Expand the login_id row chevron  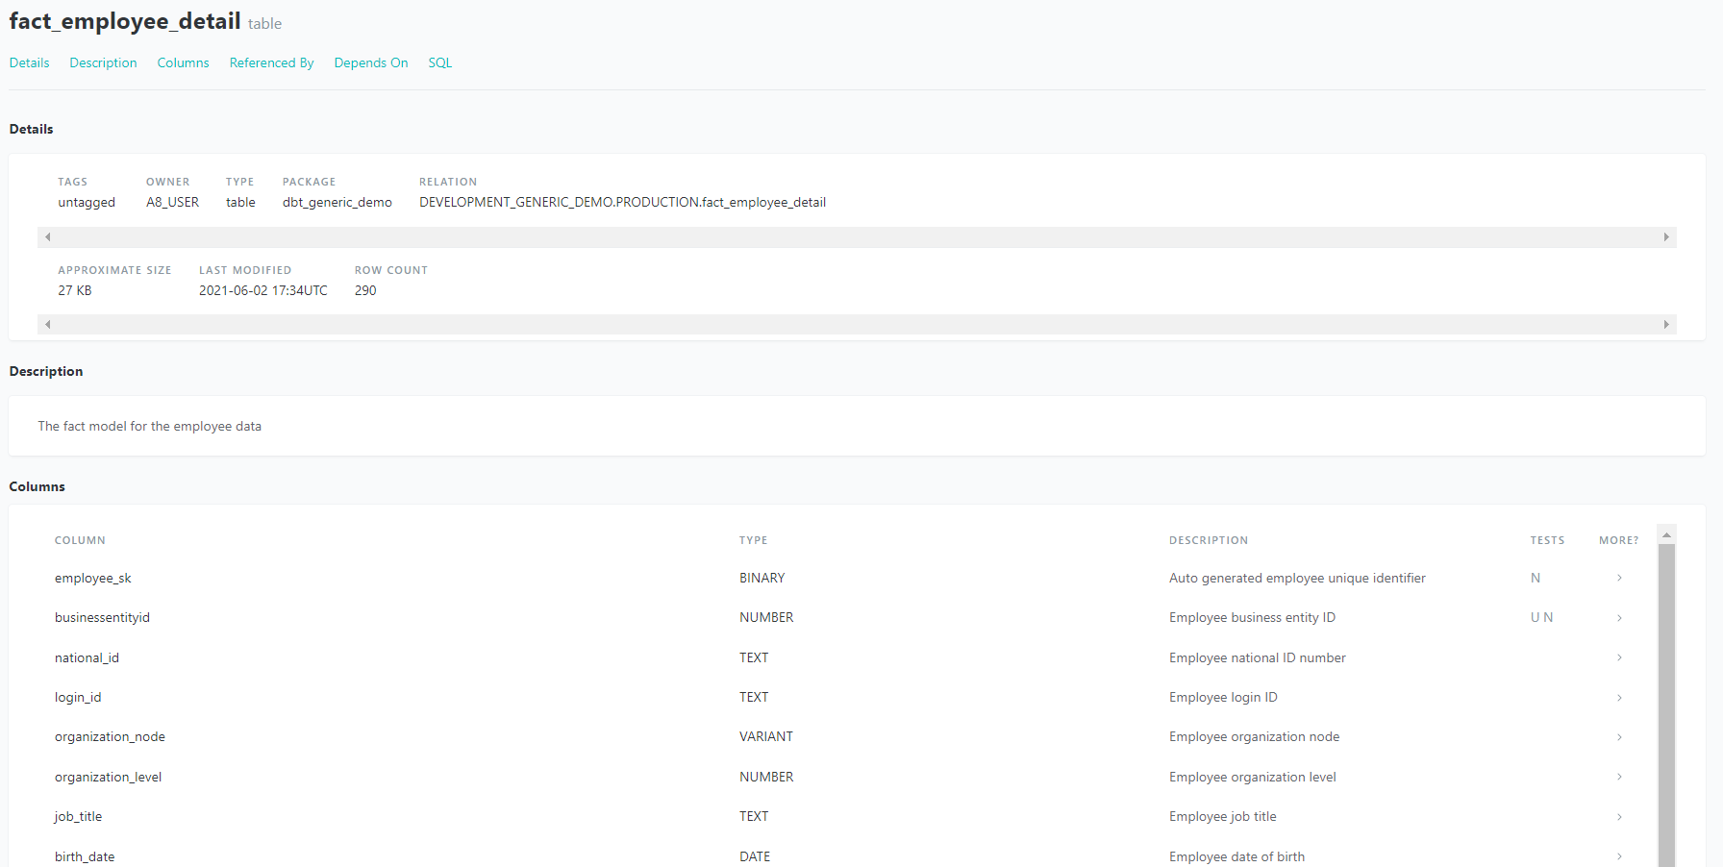[x=1619, y=698]
